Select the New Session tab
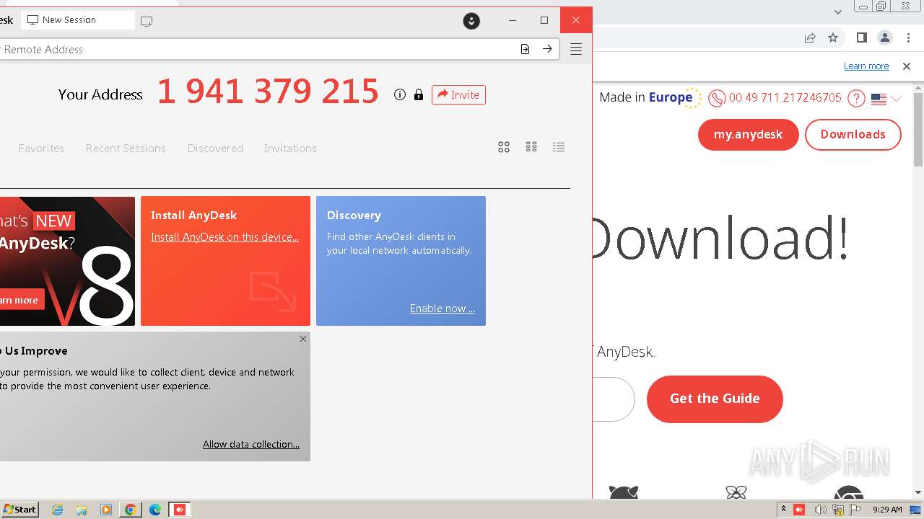The width and height of the screenshot is (924, 519). coord(78,20)
